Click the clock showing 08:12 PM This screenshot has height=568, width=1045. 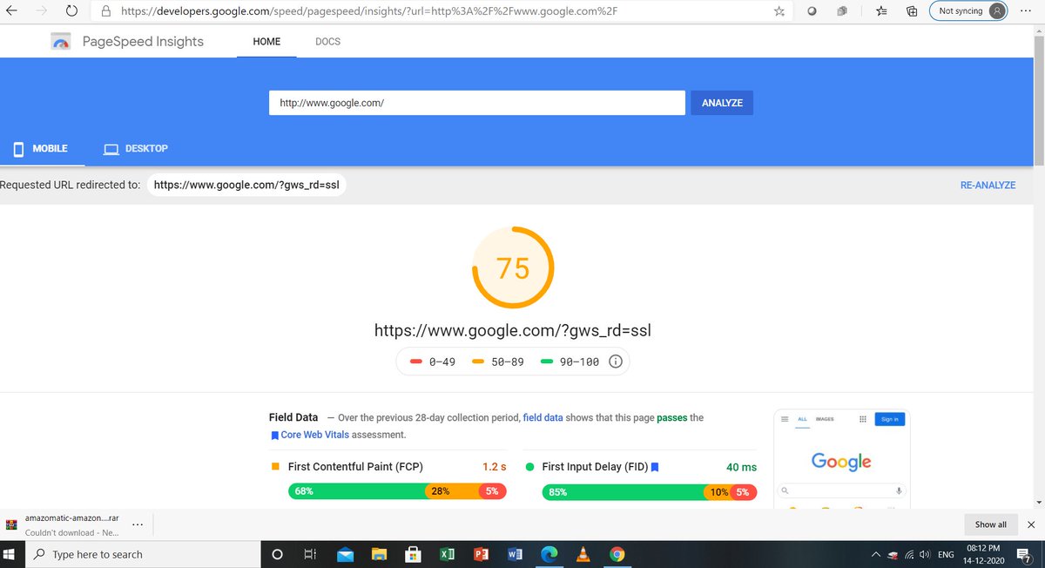tap(984, 554)
